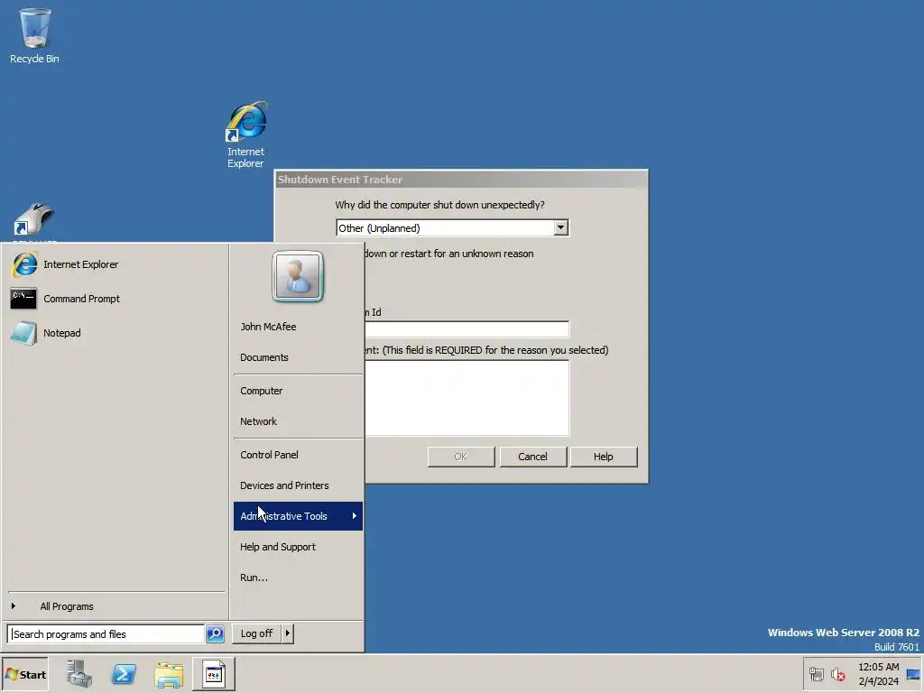Click the Problem Id text field
Image resolution: width=924 pixels, height=693 pixels.
(467, 328)
